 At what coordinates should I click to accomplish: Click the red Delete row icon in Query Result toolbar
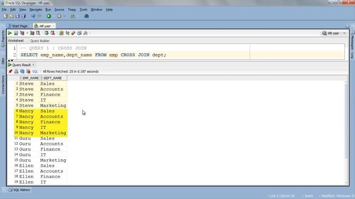click(28, 71)
